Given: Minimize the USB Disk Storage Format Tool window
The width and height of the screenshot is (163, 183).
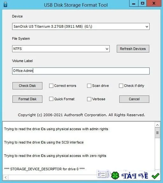Looking at the screenshot, I should click(x=134, y=4).
